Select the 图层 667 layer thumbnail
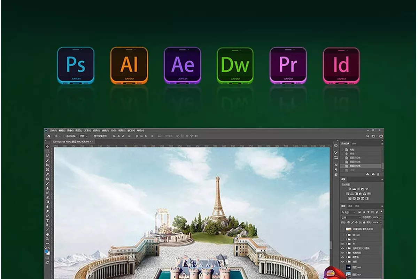Image resolution: width=418 pixels, height=279 pixels. click(349, 274)
